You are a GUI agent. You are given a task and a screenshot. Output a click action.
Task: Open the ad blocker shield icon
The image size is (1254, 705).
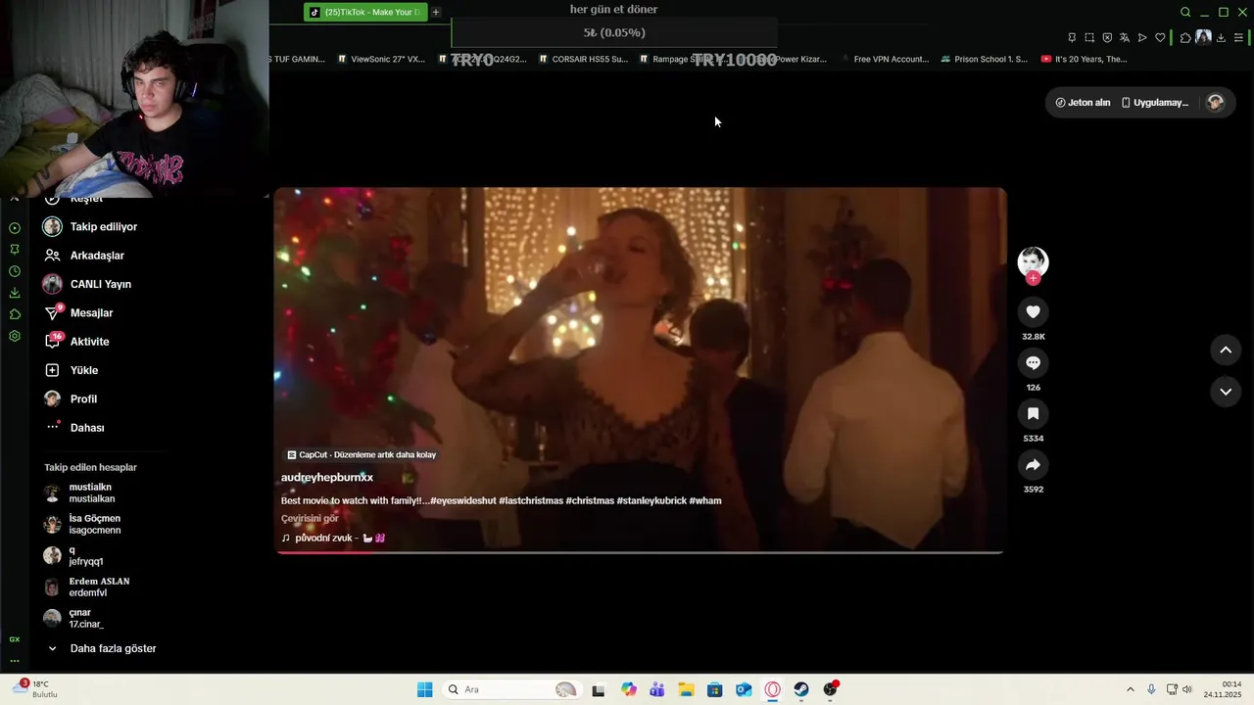[x=1107, y=37]
